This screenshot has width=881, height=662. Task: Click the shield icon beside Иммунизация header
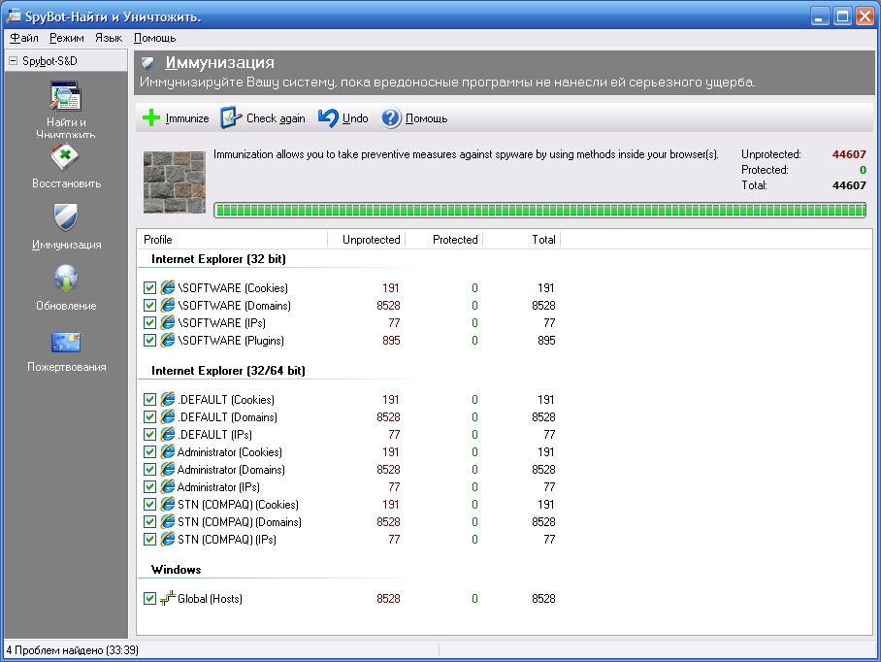pos(147,62)
